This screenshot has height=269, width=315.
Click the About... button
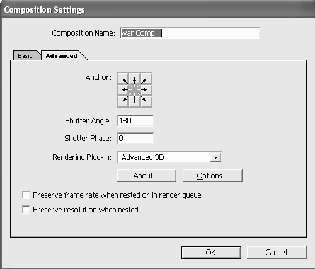[147, 176]
